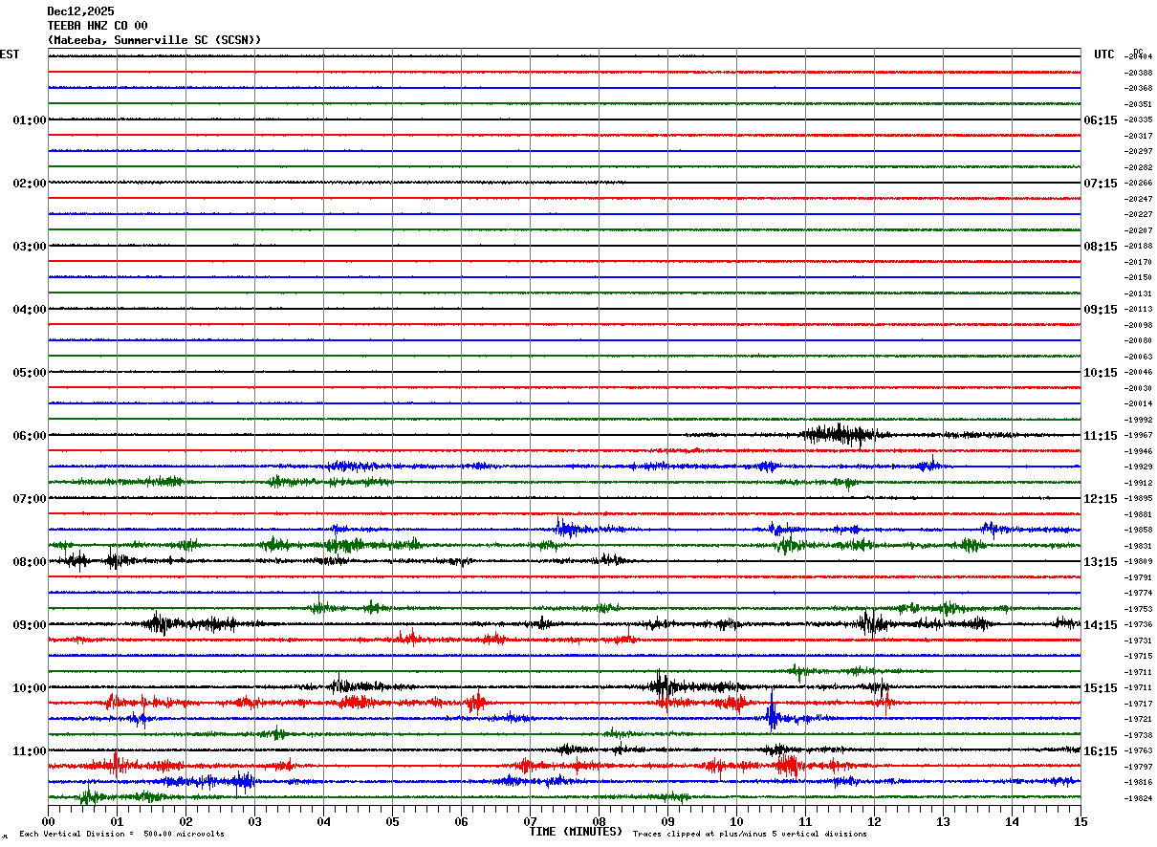Click the minute 07 tick label

[530, 822]
